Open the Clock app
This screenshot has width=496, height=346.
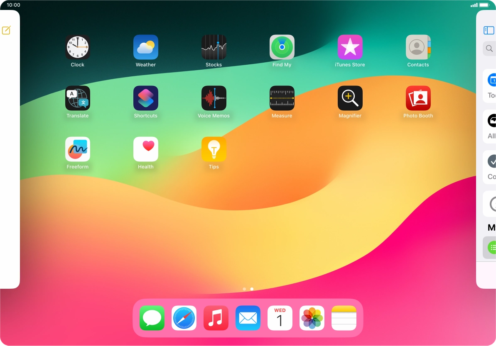78,47
